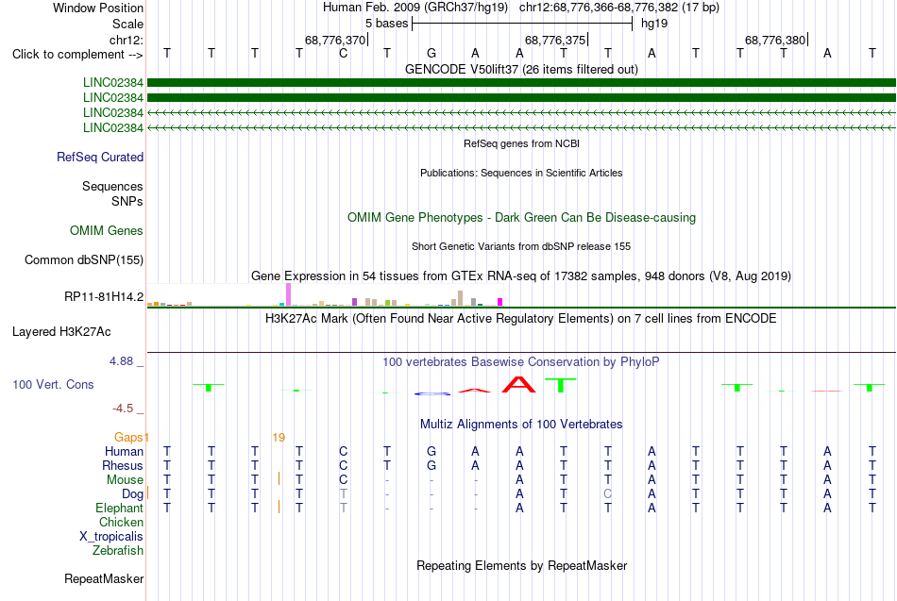Click the -4.5 PhyloP lower scale value
Viewport: 897px width, 601px height.
(x=123, y=409)
